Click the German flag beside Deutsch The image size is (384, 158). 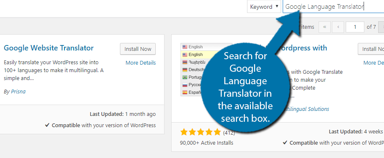[x=185, y=70]
